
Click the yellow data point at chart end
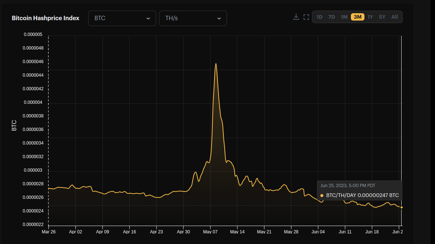[402, 207]
